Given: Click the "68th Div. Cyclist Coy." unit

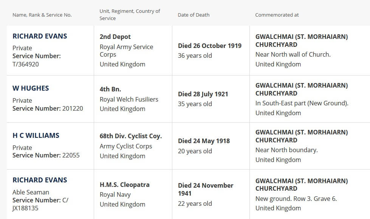Looking at the screenshot, I should click(130, 136).
